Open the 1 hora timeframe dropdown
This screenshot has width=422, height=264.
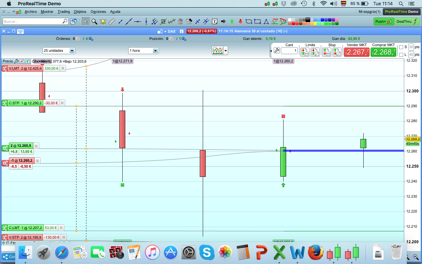tap(143, 50)
